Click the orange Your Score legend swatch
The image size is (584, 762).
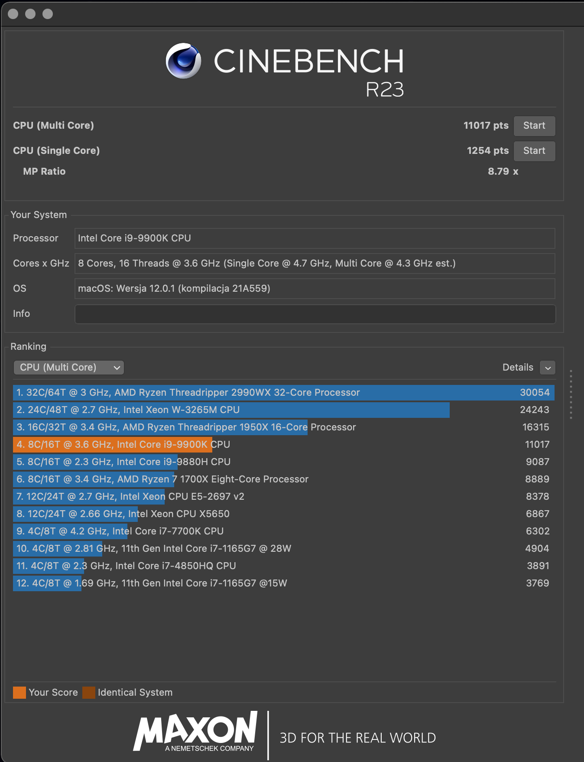click(19, 693)
